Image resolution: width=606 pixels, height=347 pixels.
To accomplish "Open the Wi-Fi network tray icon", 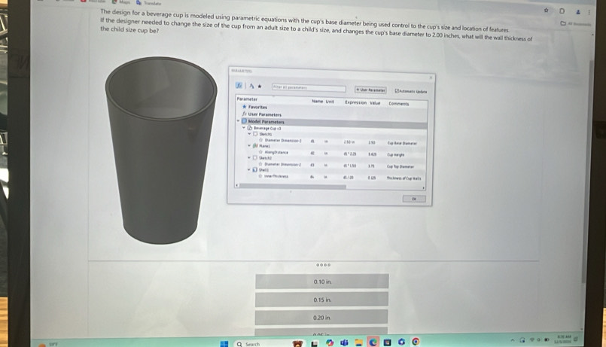I will tap(532, 339).
